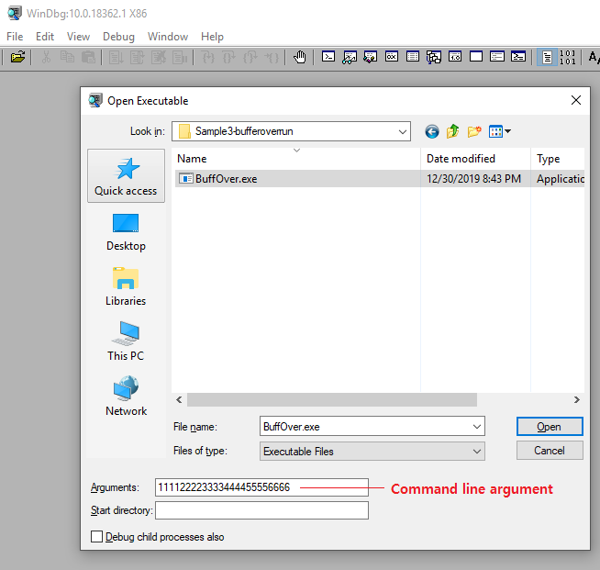Click the horizontal scrollbar right arrow

click(577, 399)
